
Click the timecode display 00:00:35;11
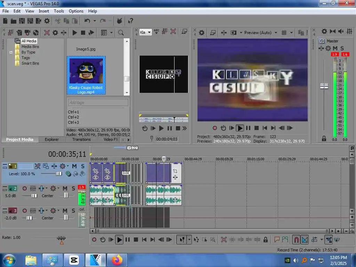point(67,154)
